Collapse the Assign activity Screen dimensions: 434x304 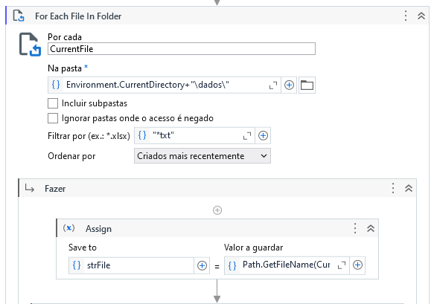click(x=371, y=228)
